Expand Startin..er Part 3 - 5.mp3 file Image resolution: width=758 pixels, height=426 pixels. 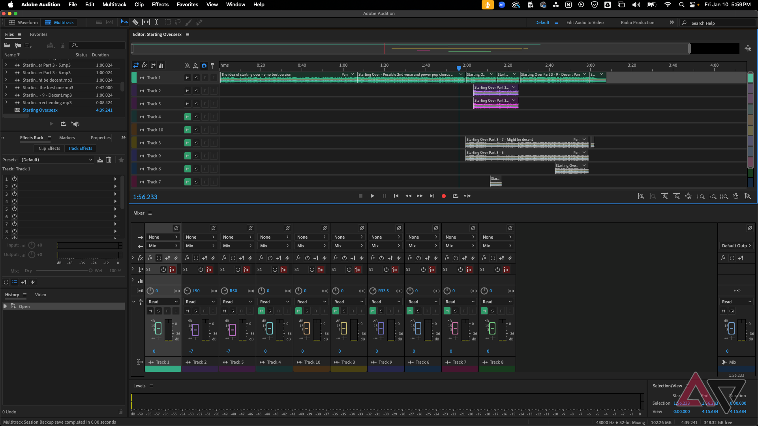[x=6, y=65]
